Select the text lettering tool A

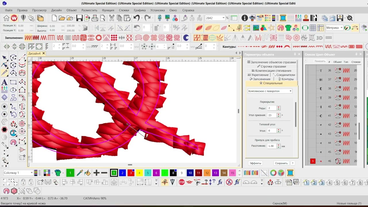tap(4, 83)
